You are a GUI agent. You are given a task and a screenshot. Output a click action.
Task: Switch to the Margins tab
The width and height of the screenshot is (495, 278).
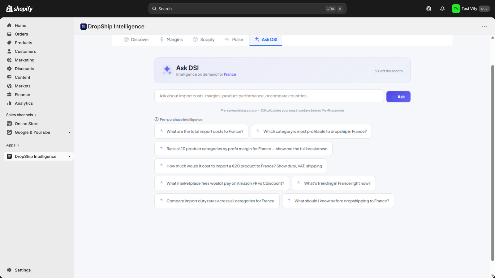point(171,40)
